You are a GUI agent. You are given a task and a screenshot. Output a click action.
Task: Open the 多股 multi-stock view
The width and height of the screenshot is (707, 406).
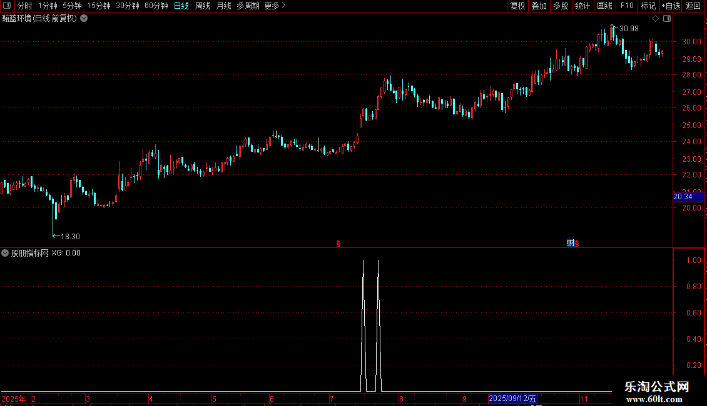(x=561, y=6)
